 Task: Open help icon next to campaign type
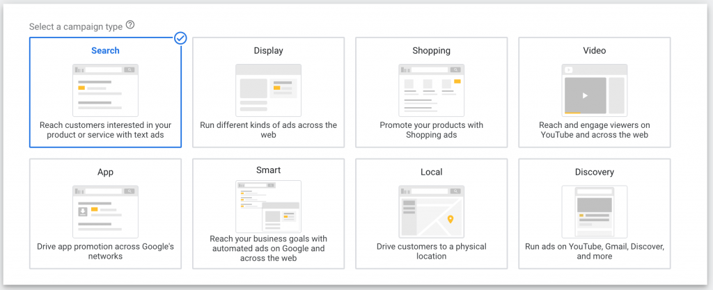click(130, 26)
